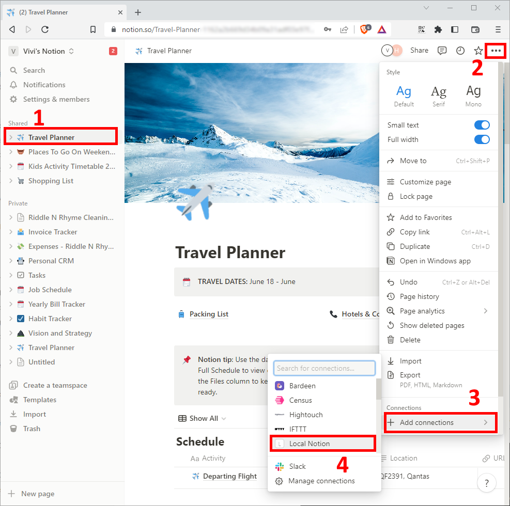Screen dimensions: 510x506
Task: Expand the Invoice Tracker page in sidebar
Action: 11,232
